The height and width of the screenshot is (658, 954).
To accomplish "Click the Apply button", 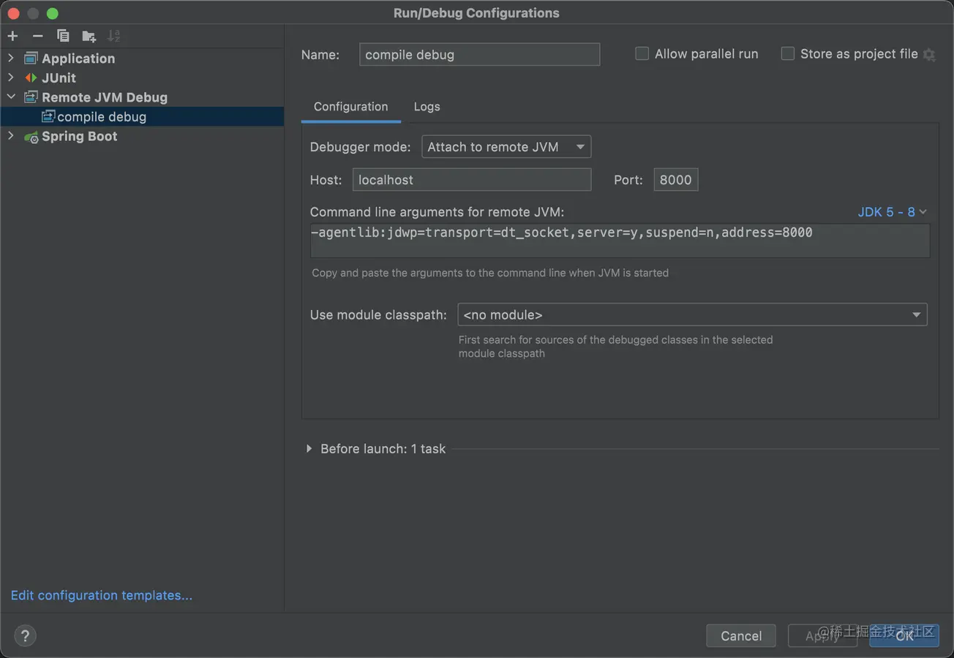I will click(x=822, y=635).
